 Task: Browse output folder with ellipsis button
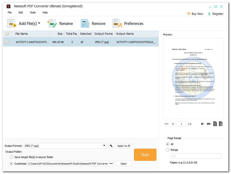coord(111,164)
